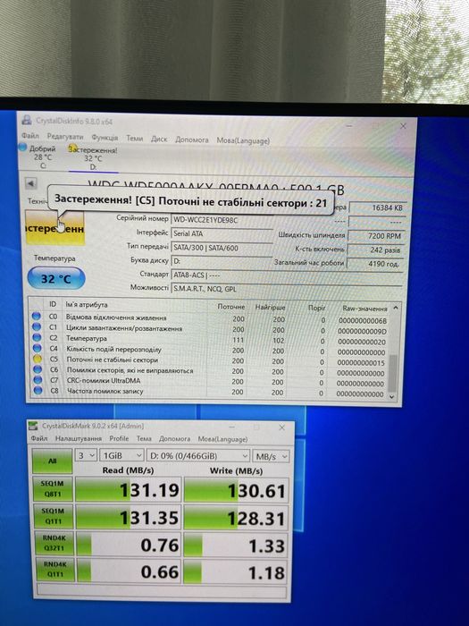Click the blue status icon of C7 row
Screen dimensions: 469x626
point(38,380)
